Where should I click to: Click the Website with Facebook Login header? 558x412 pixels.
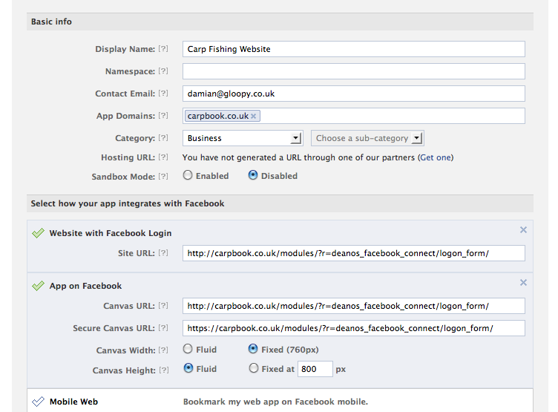110,233
